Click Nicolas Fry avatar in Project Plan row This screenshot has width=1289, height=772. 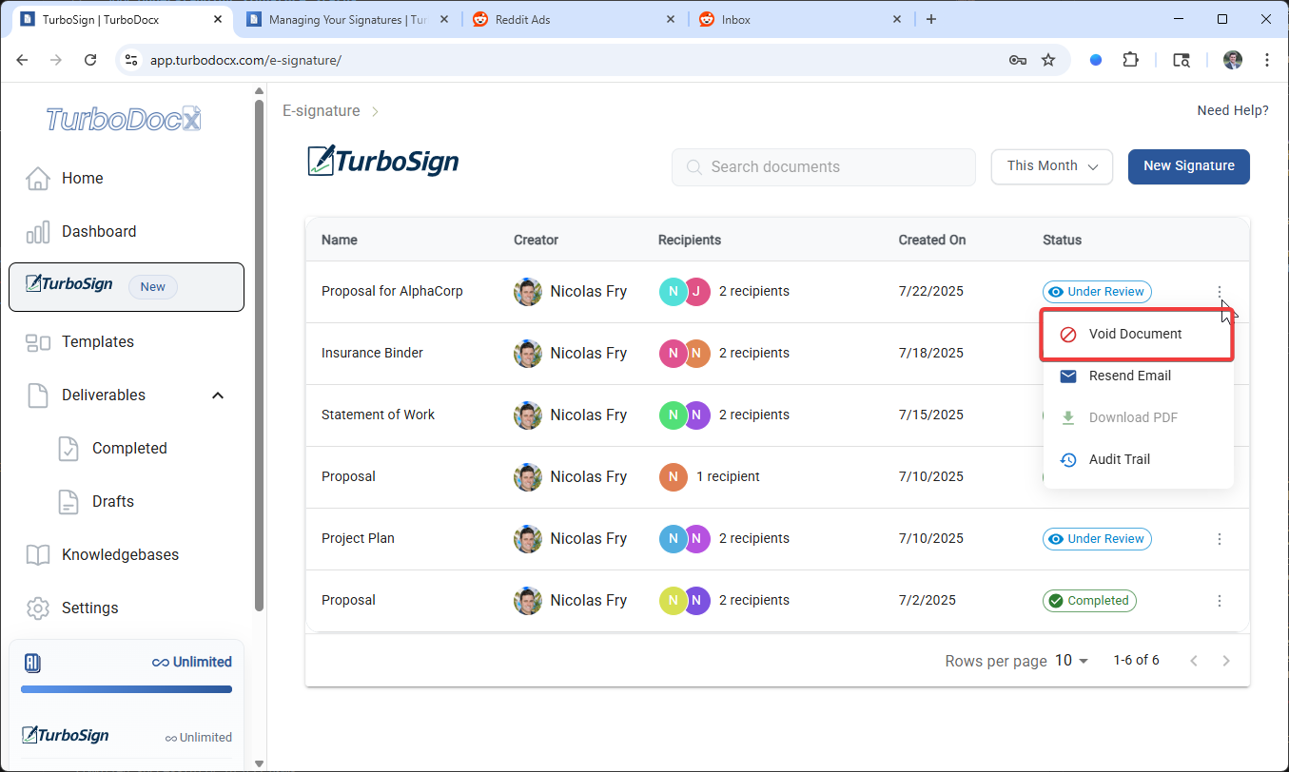click(528, 539)
